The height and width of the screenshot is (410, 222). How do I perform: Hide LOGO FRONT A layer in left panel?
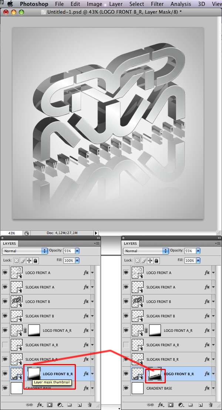[5, 273]
